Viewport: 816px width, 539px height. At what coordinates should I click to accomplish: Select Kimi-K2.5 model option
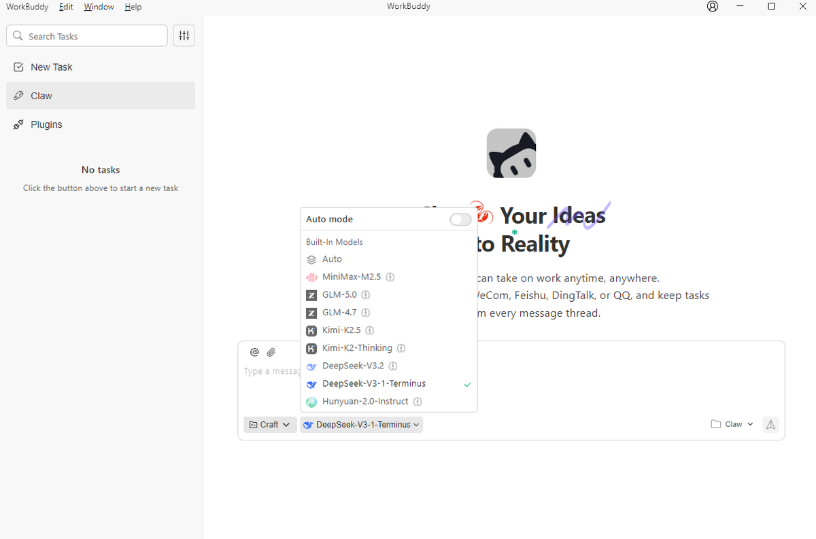pos(341,330)
